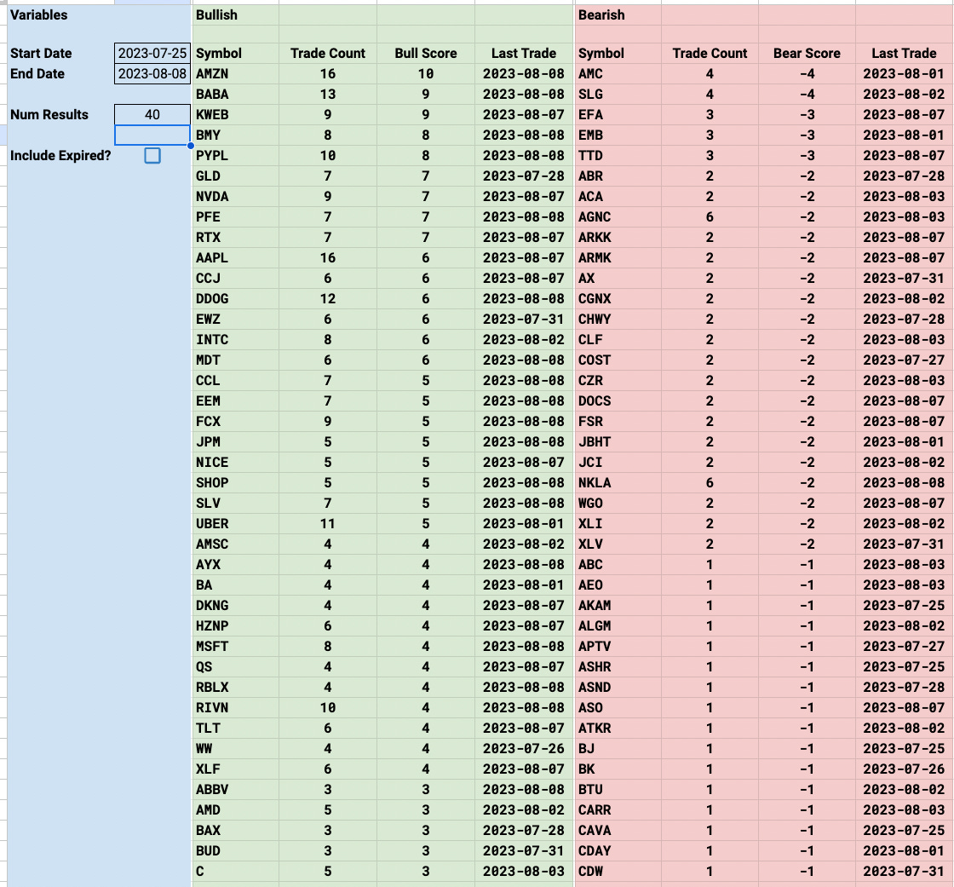Viewport: 954px width, 887px height.
Task: Click the Trade Count header in Bullish table
Action: [x=328, y=54]
